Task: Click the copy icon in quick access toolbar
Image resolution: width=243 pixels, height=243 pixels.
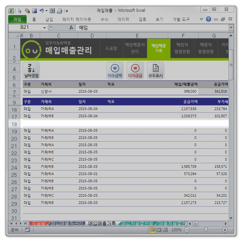Action: click(x=28, y=11)
